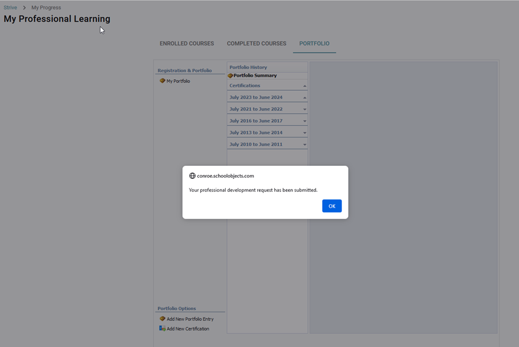Select the Portfolio tab
This screenshot has width=519, height=347.
(x=314, y=44)
